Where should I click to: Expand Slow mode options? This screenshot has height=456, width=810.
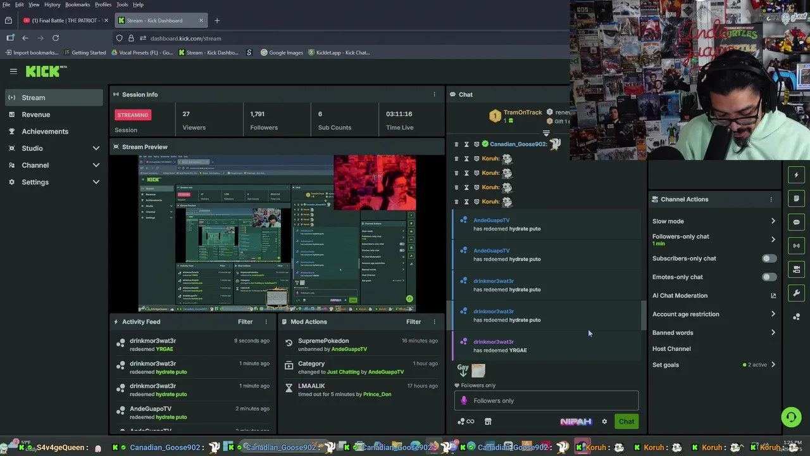click(x=773, y=221)
